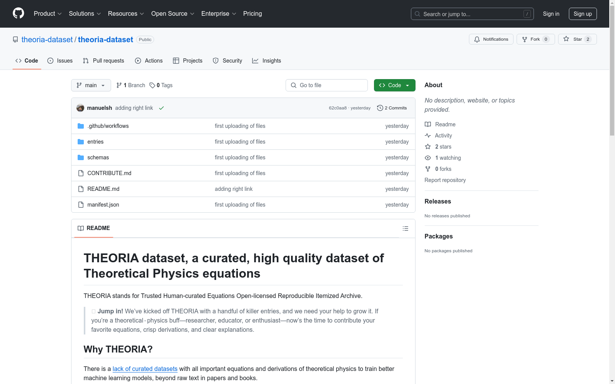The image size is (615, 384).
Task: Click the Notifications button
Action: pyautogui.click(x=491, y=39)
